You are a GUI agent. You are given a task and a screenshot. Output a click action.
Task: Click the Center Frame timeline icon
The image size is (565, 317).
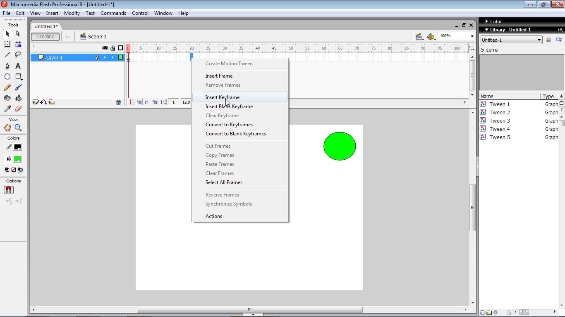click(131, 102)
